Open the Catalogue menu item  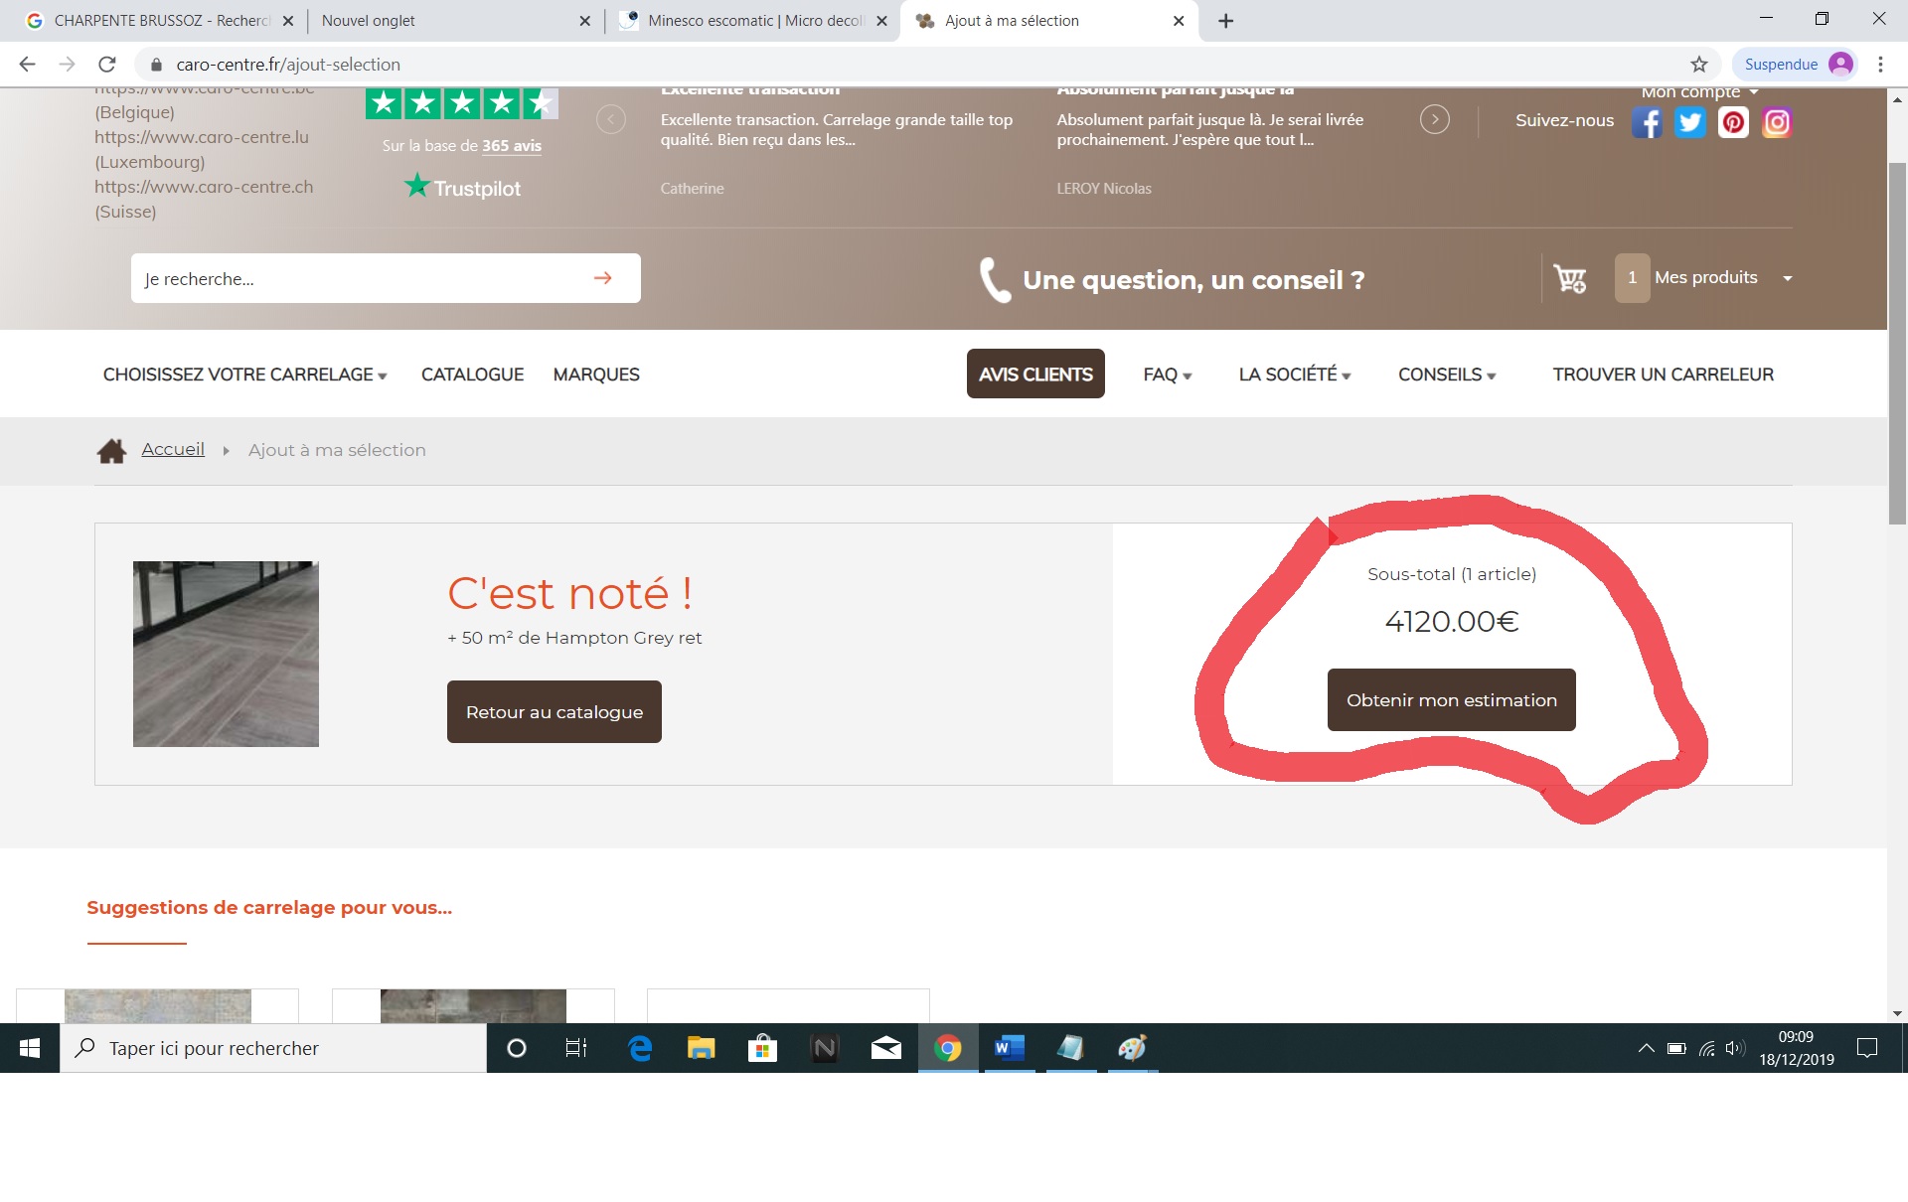(x=472, y=375)
